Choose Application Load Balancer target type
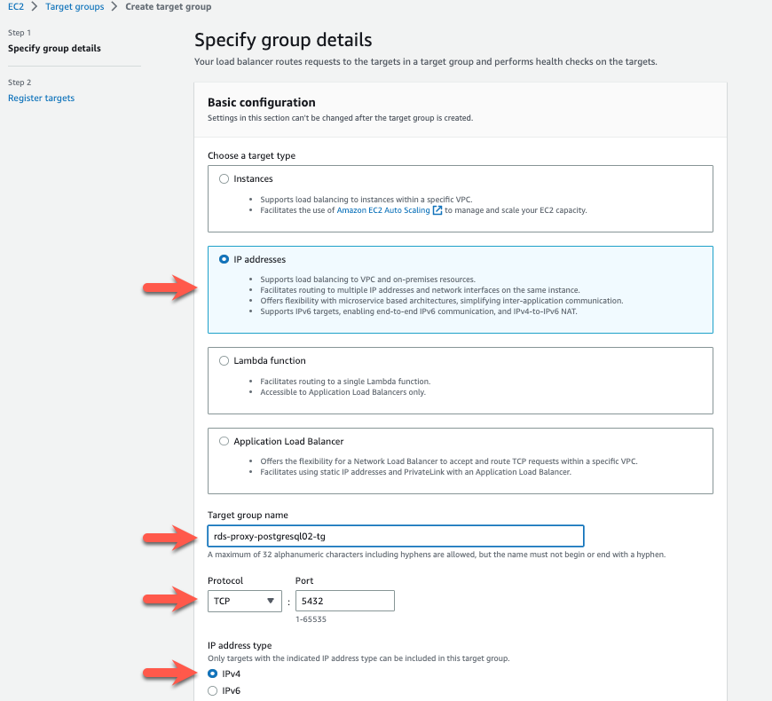The image size is (772, 701). tap(224, 441)
